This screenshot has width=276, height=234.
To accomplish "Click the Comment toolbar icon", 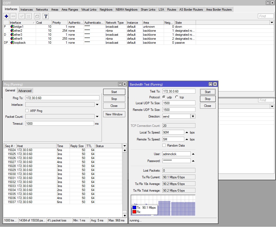I will pyautogui.click(x=37, y=16).
